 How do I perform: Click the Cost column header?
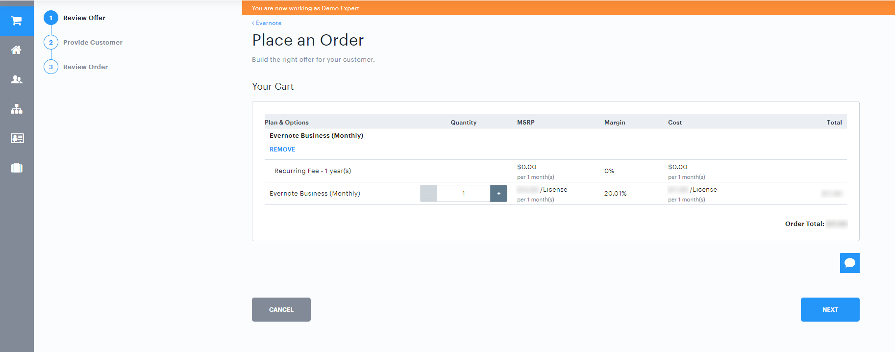(675, 123)
